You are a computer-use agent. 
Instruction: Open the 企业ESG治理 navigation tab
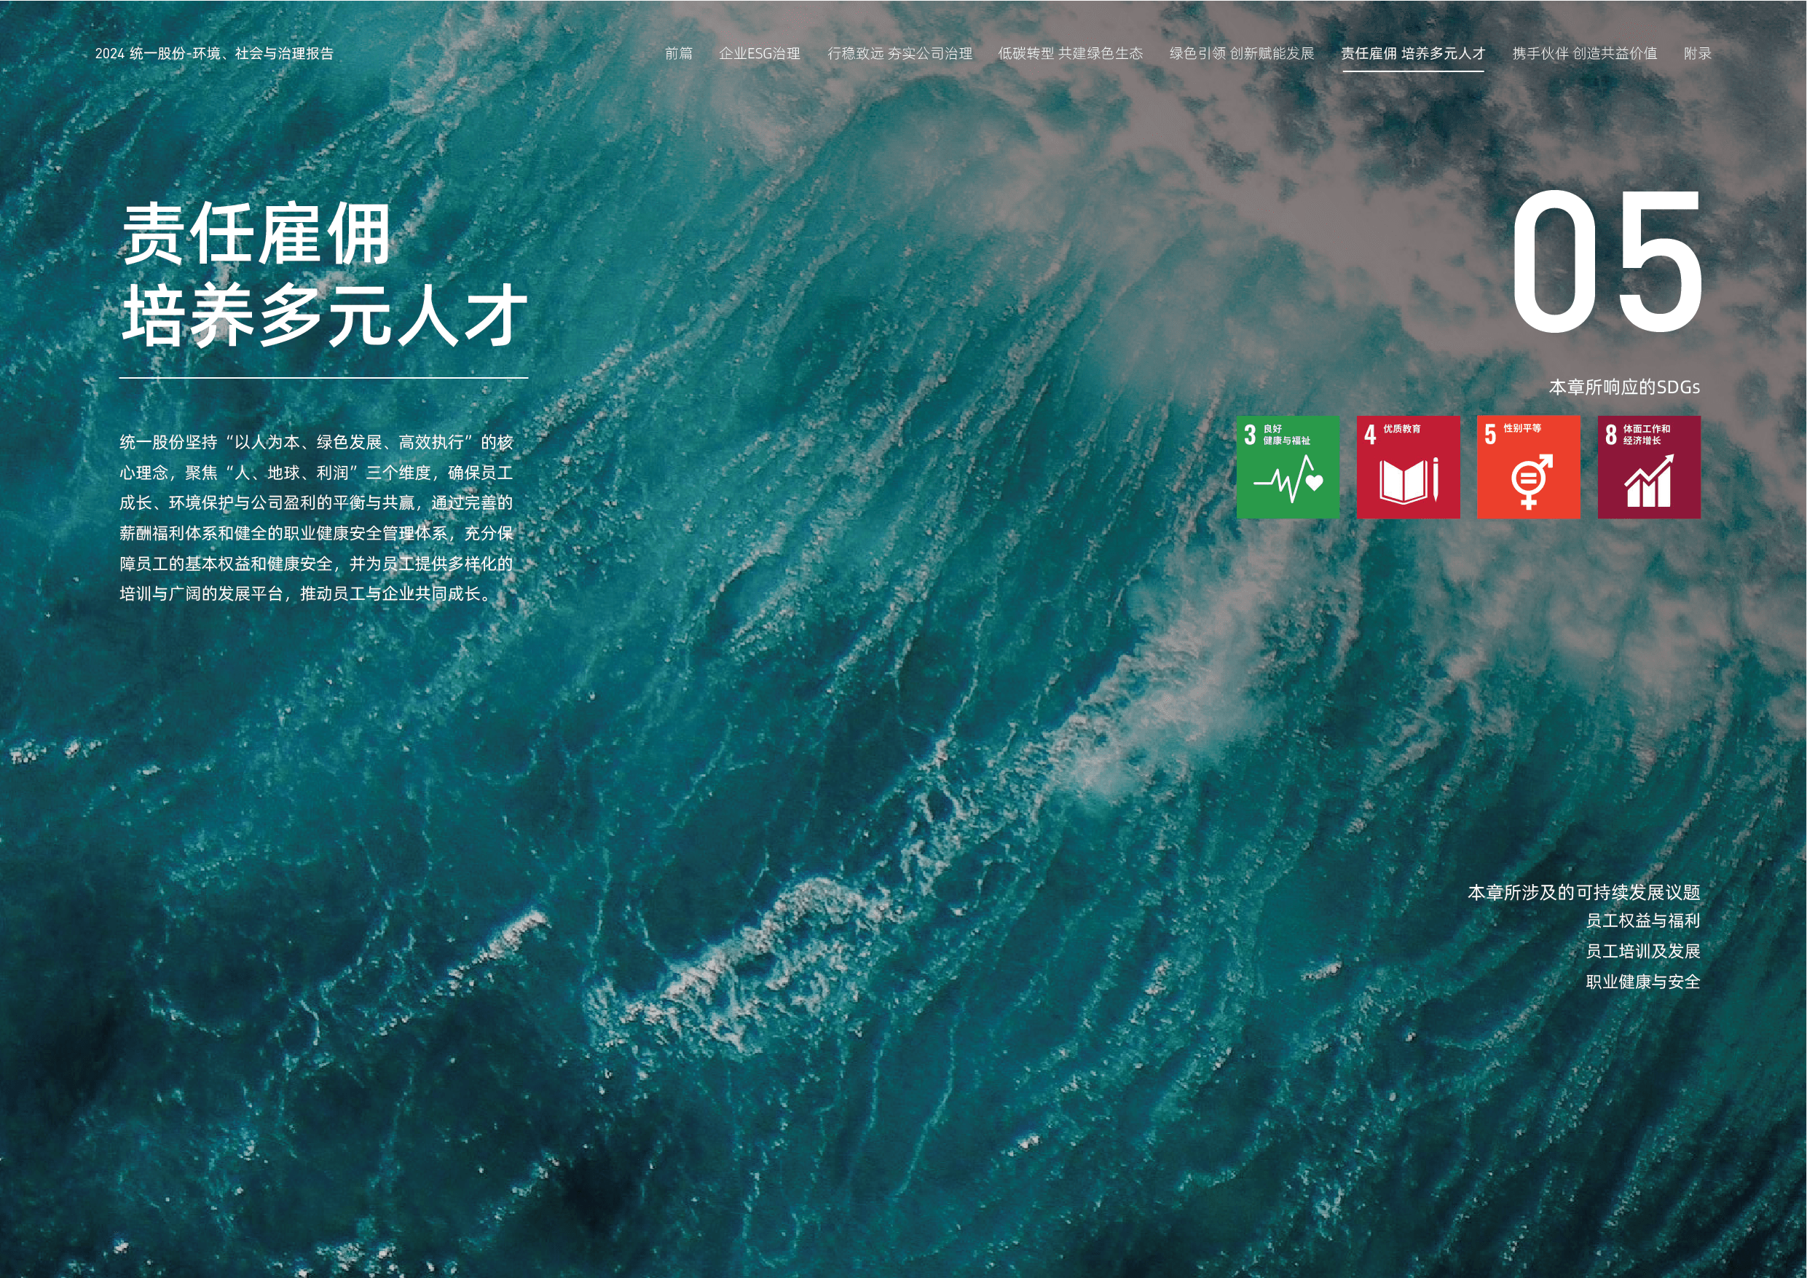tap(760, 53)
